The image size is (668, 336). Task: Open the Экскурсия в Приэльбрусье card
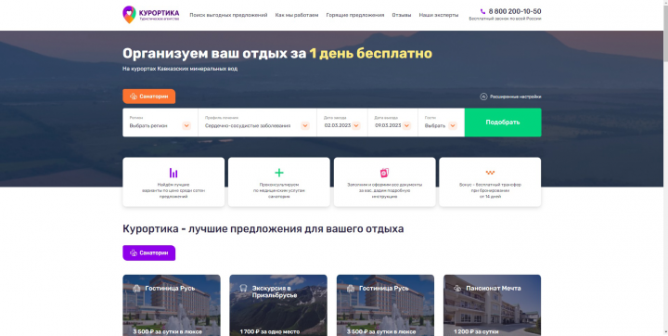[278, 305]
